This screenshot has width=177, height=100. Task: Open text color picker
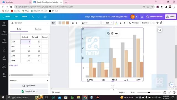point(116,23)
